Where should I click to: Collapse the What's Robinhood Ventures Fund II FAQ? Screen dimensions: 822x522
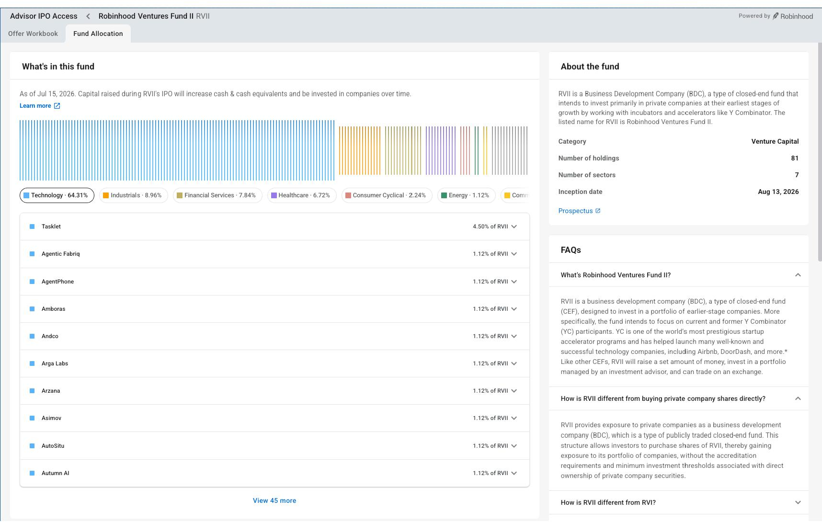(x=798, y=275)
